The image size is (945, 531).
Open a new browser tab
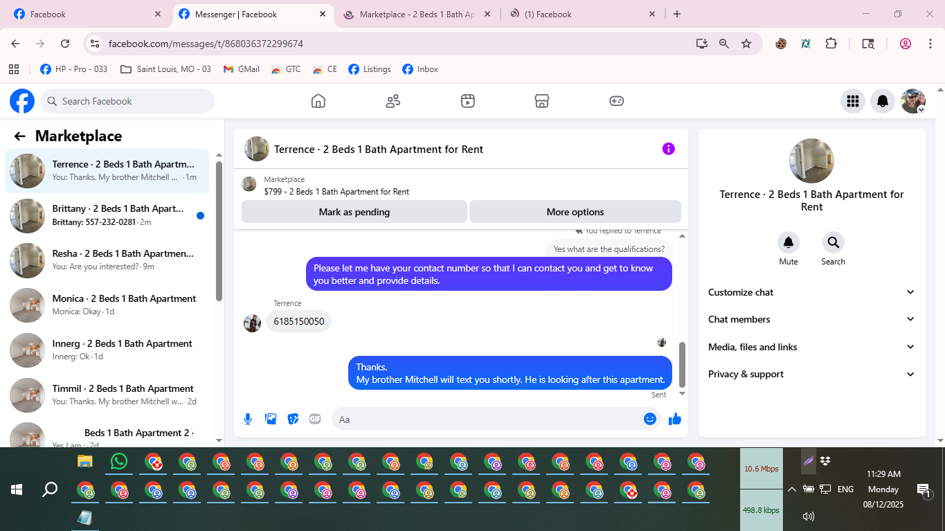click(x=677, y=14)
